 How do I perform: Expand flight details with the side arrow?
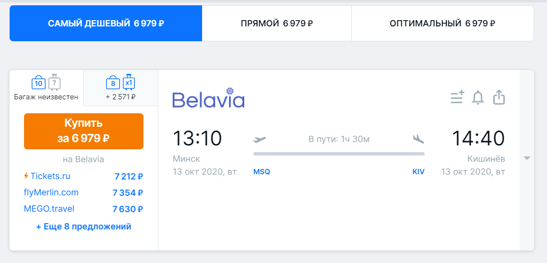click(527, 158)
